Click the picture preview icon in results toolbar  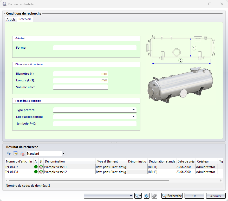pos(15,154)
